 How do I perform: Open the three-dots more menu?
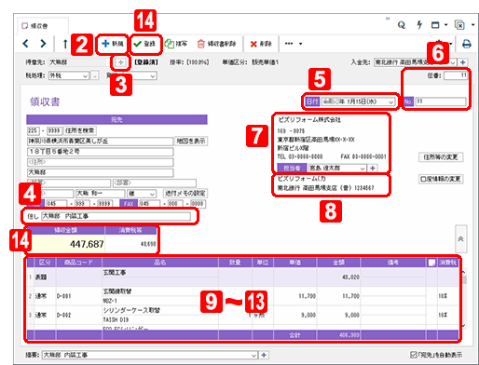(294, 44)
